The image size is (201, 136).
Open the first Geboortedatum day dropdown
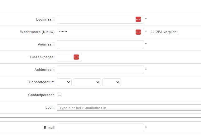(65, 82)
